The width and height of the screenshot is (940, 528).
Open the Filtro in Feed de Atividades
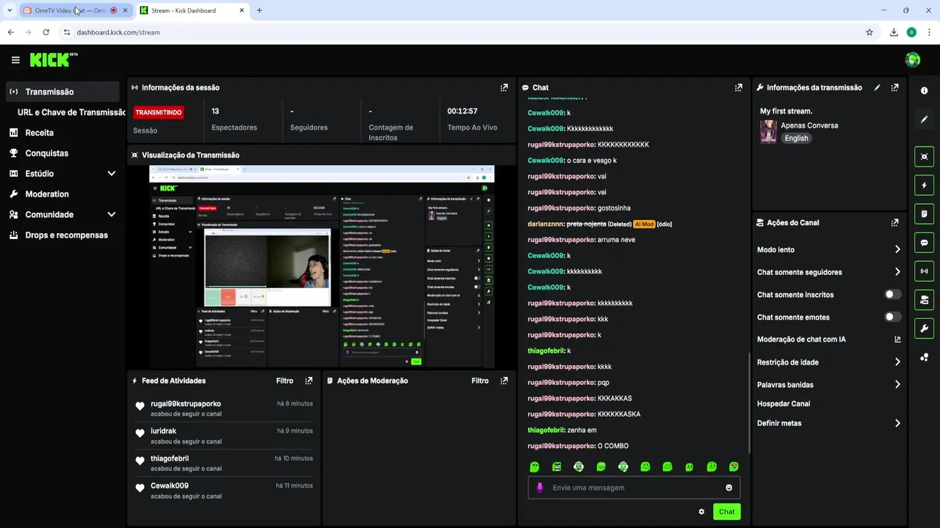point(285,381)
